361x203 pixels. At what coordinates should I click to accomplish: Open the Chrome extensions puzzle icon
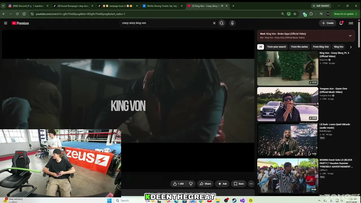tap(311, 14)
